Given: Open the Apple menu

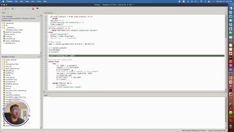Looking at the screenshot, I should [x=3, y=1].
